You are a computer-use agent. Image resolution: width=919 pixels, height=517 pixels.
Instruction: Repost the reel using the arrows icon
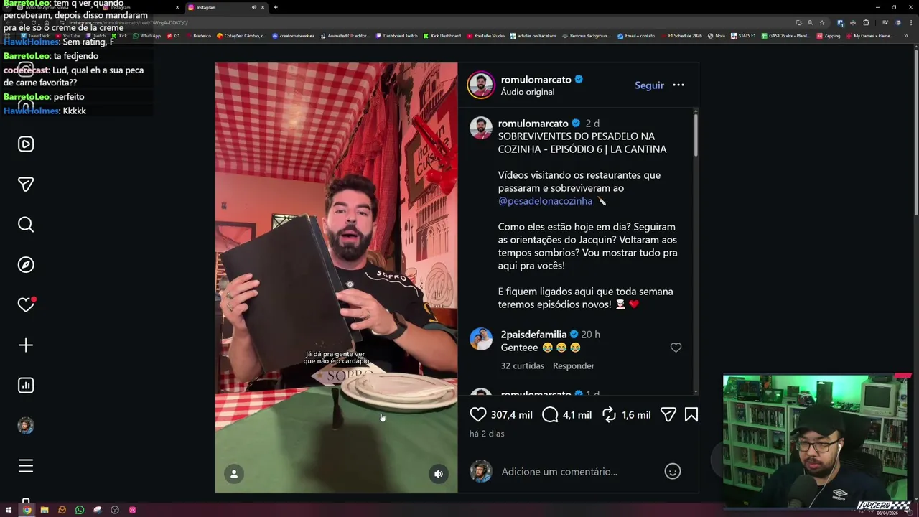coord(610,414)
